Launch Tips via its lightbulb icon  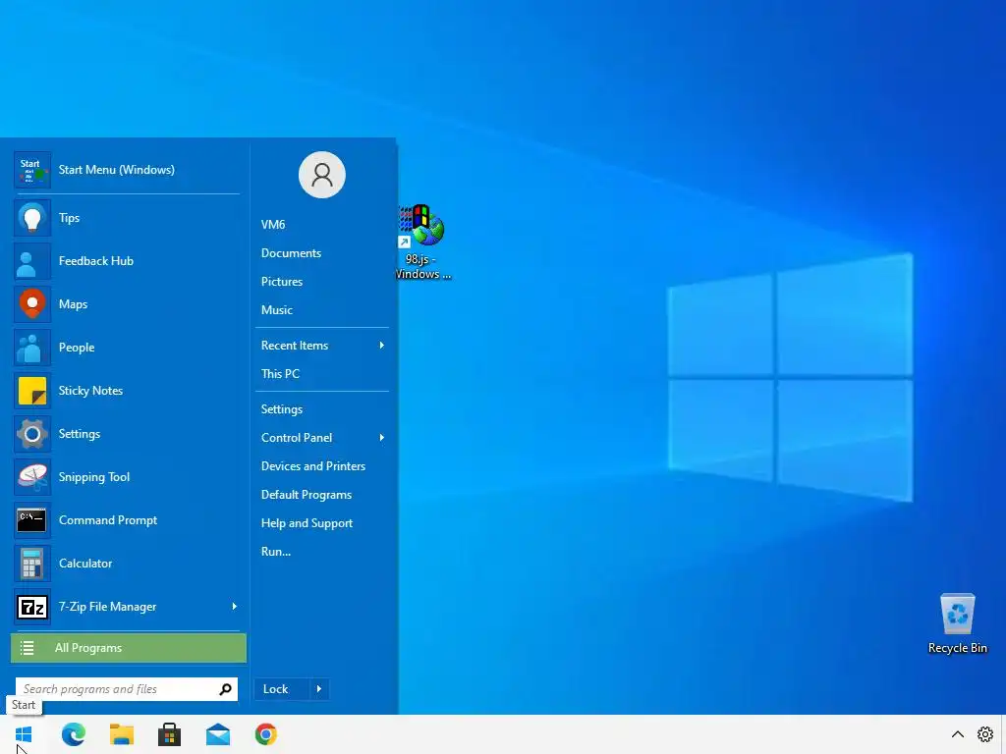32,218
